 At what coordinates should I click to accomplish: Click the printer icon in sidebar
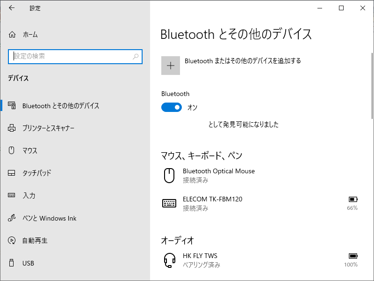pyautogui.click(x=12, y=128)
